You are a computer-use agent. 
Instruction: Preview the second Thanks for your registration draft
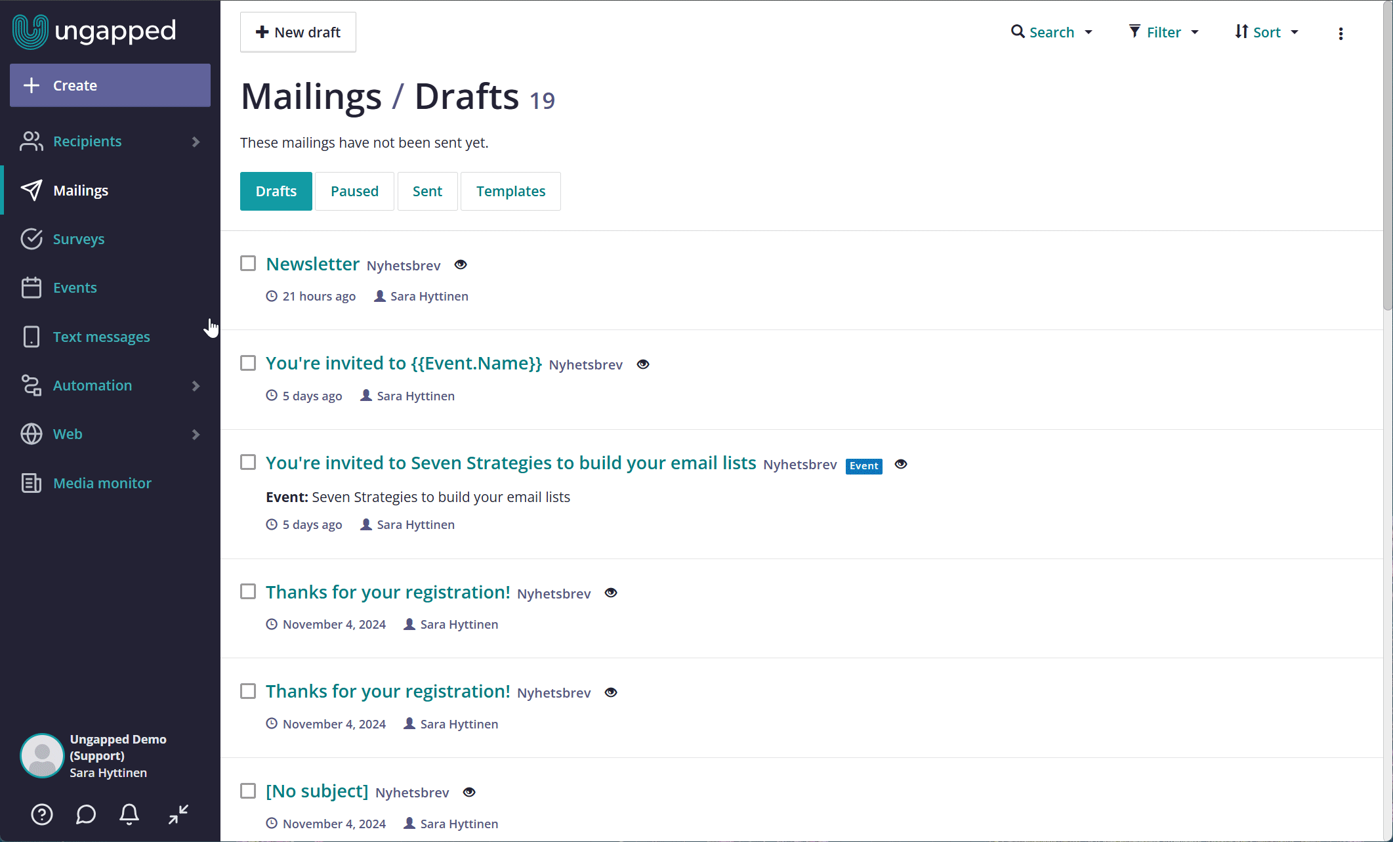(611, 692)
